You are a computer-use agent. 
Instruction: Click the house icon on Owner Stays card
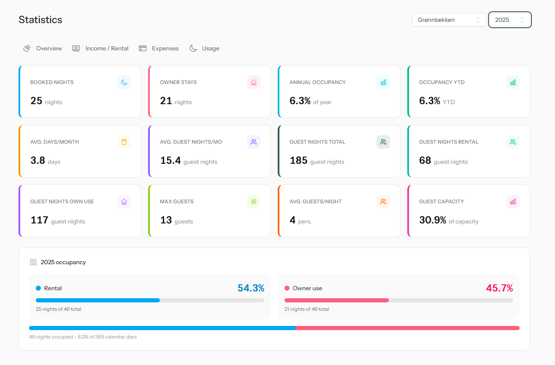tap(254, 82)
